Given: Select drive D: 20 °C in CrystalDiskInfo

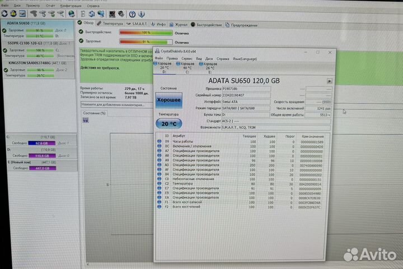Looking at the screenshot, I should click(163, 67).
